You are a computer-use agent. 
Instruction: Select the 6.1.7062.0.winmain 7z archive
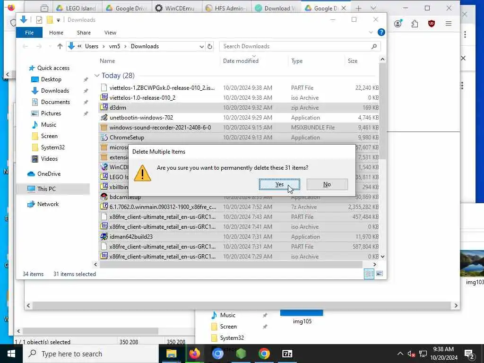coord(239,207)
